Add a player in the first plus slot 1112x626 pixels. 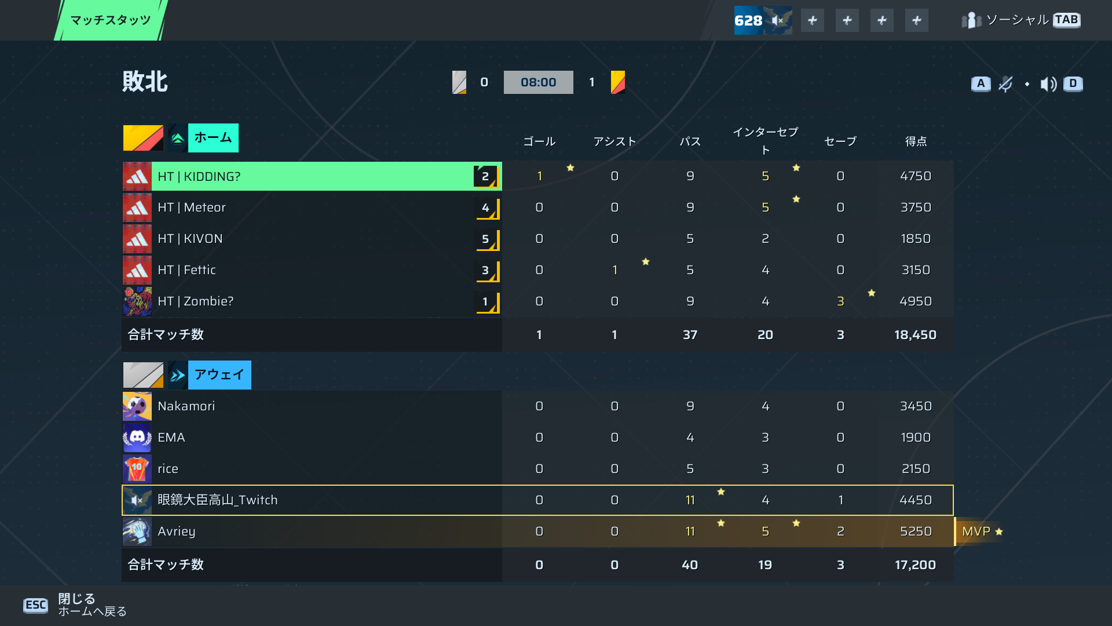(x=813, y=20)
